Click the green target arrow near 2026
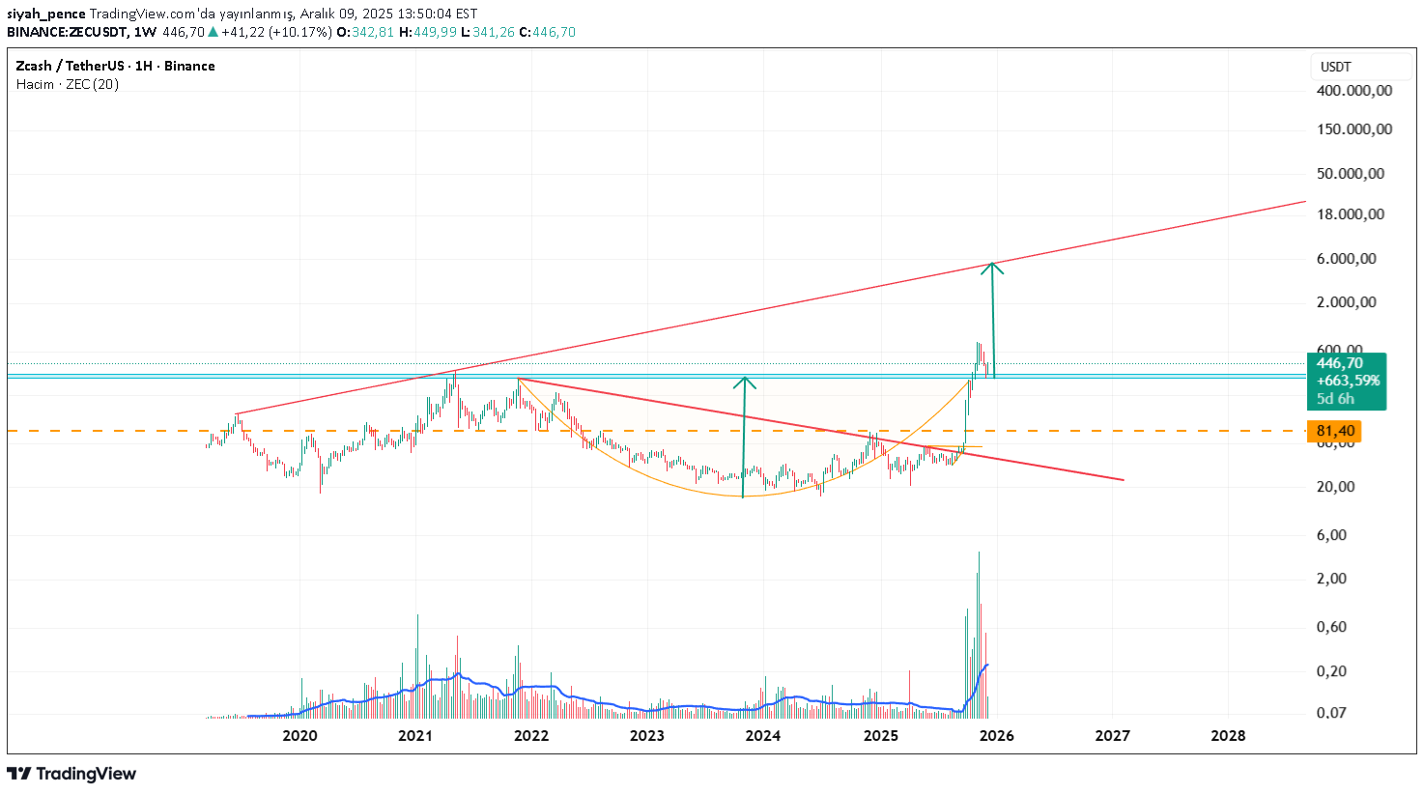The height and width of the screenshot is (794, 1424). click(992, 319)
